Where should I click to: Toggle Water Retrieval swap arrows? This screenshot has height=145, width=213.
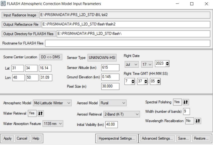pyautogui.click(x=41, y=113)
